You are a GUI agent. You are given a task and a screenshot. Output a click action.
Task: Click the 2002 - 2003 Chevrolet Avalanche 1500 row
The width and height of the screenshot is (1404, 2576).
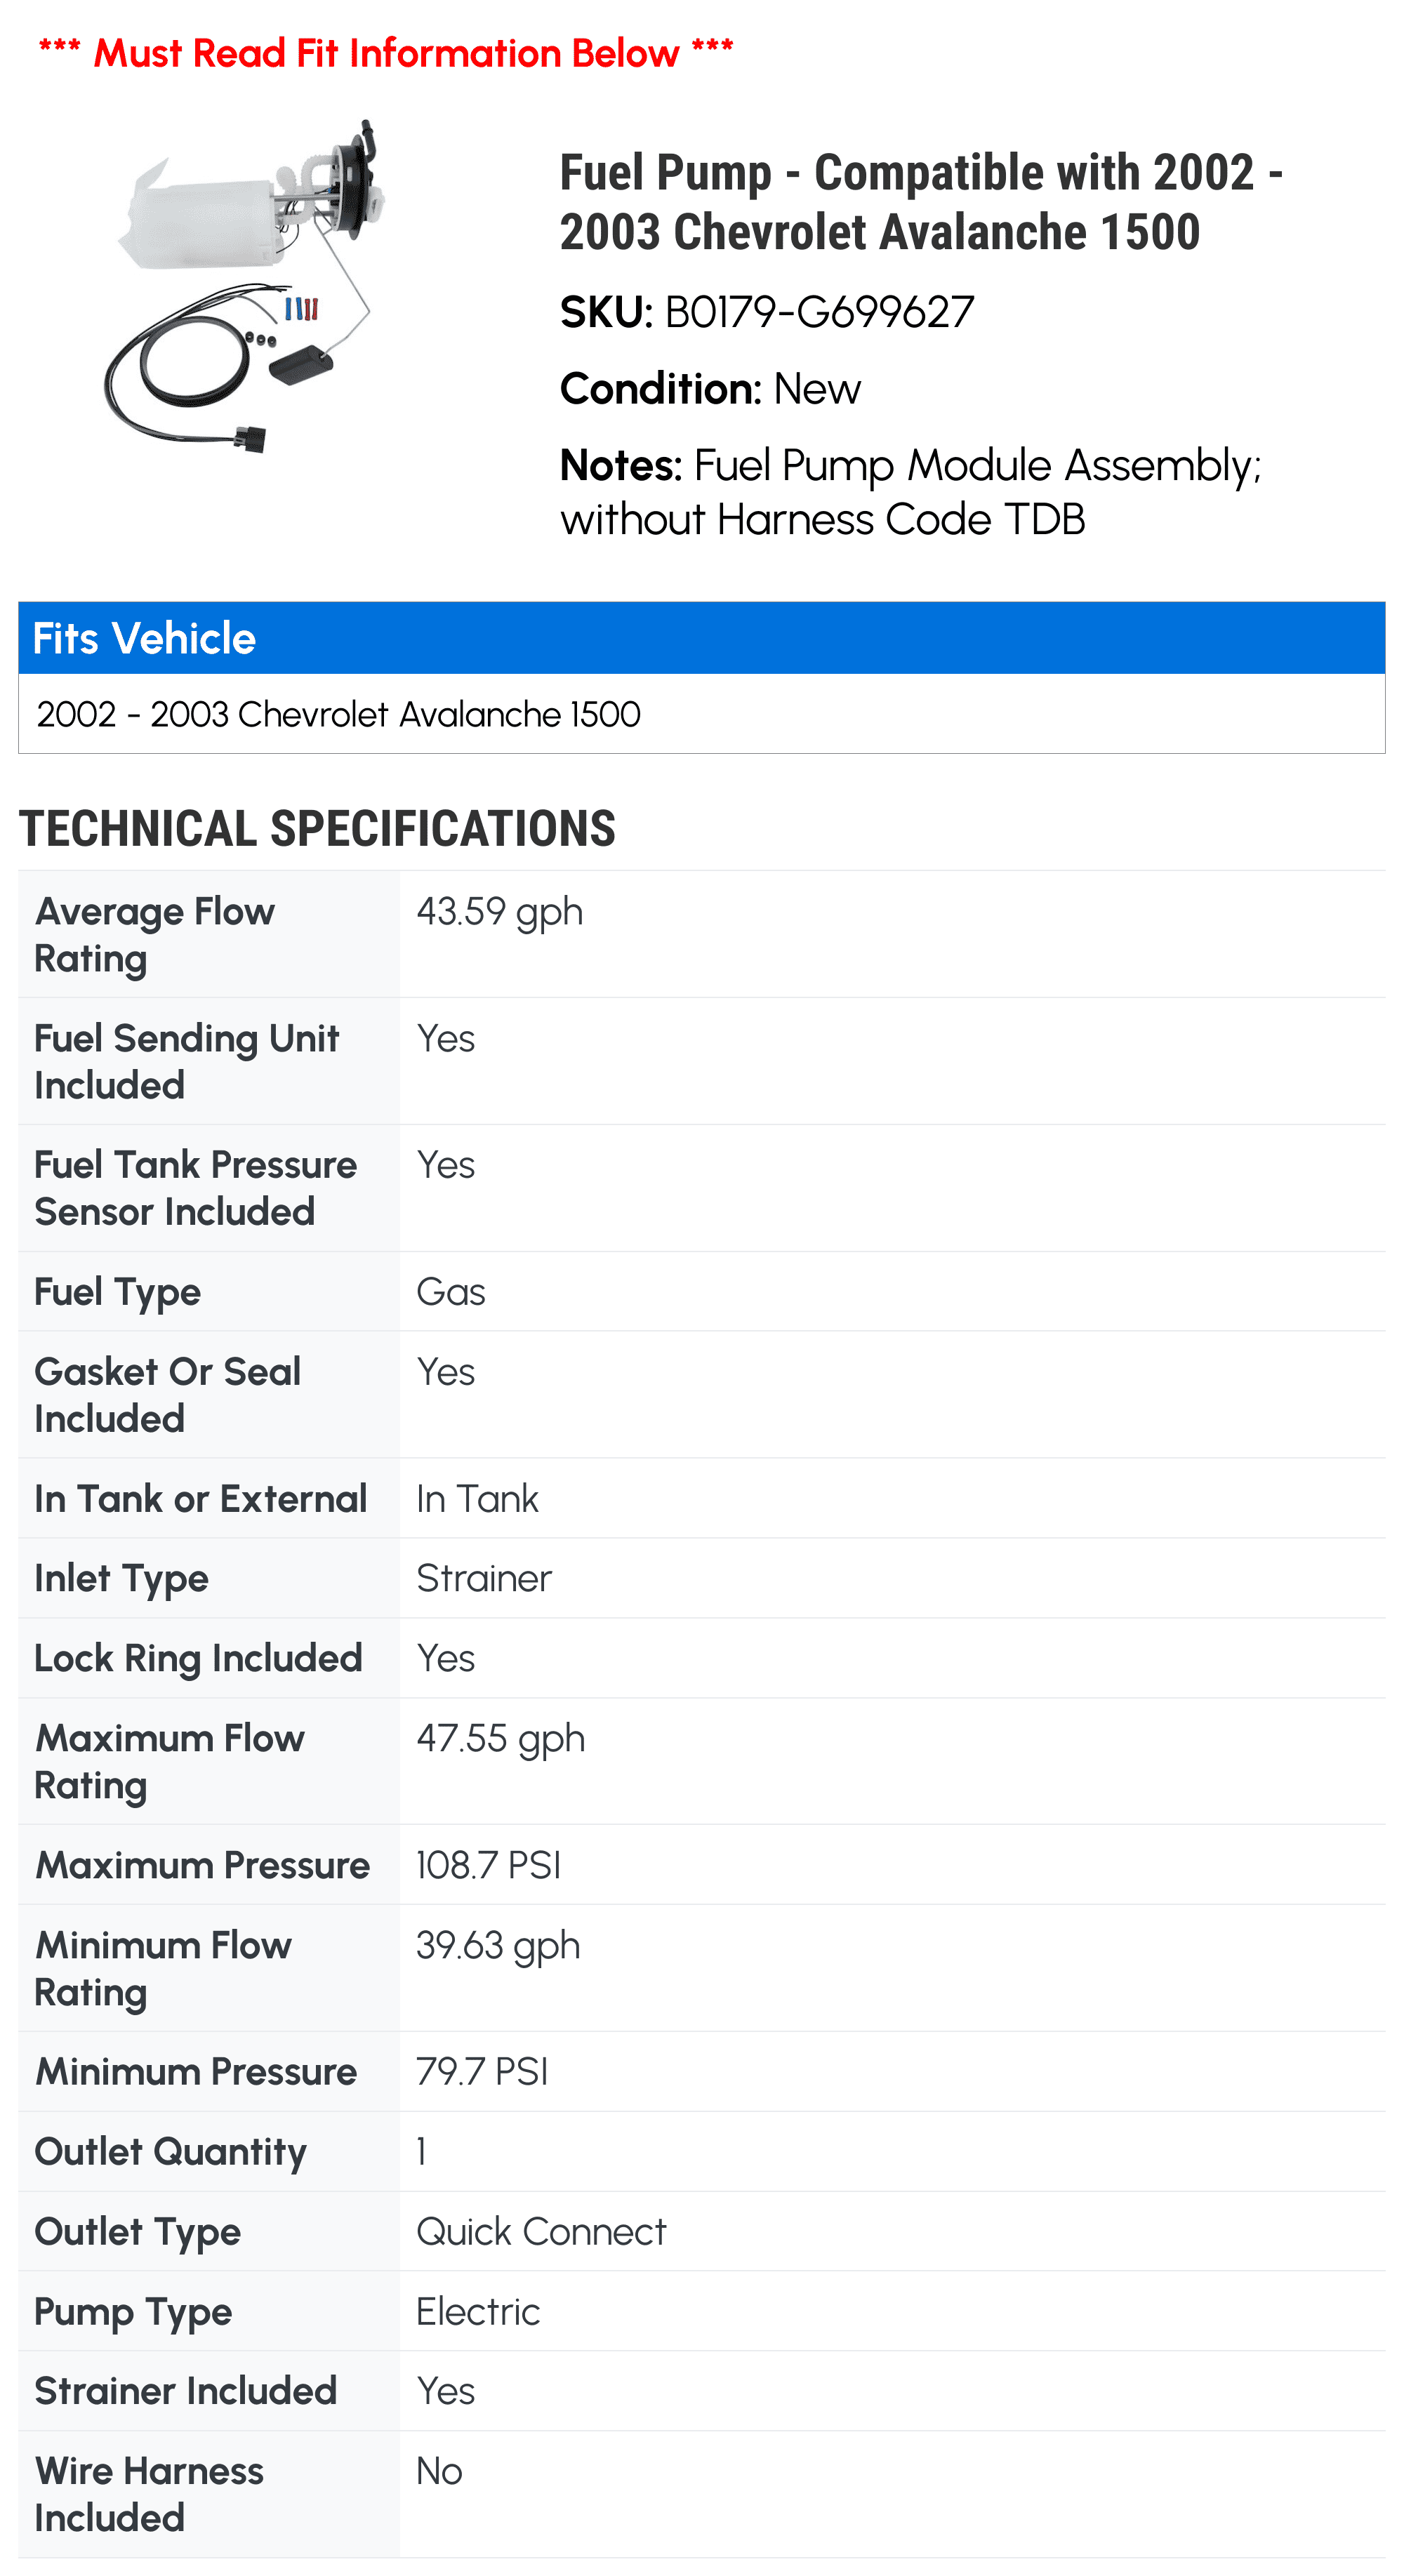[338, 714]
